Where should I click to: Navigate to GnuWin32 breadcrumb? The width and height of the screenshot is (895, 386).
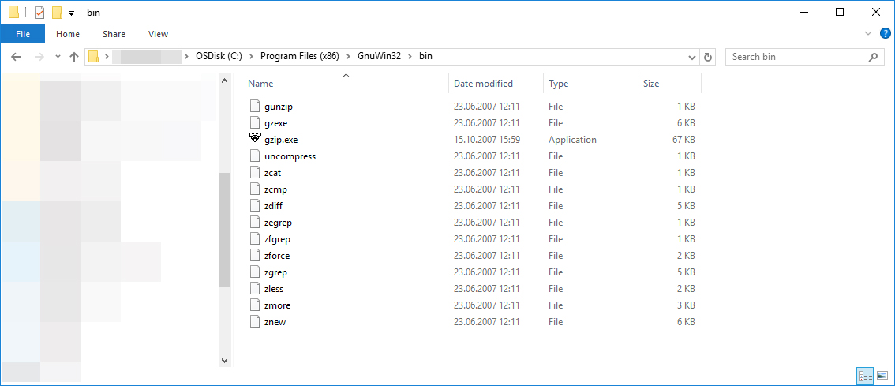[379, 57]
